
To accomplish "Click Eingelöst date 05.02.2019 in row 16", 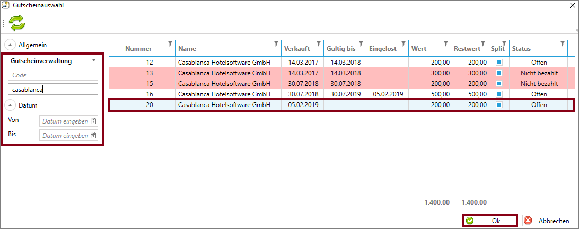I will click(388, 94).
